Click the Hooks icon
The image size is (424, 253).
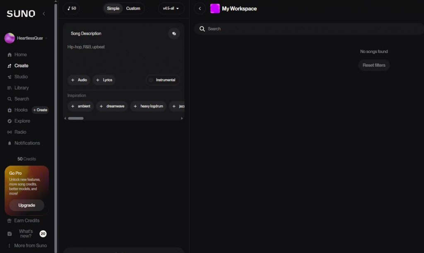click(x=10, y=110)
